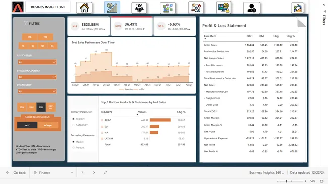Select fiscal year 2020
Viewport: 328px width, 184px height.
[31, 107]
